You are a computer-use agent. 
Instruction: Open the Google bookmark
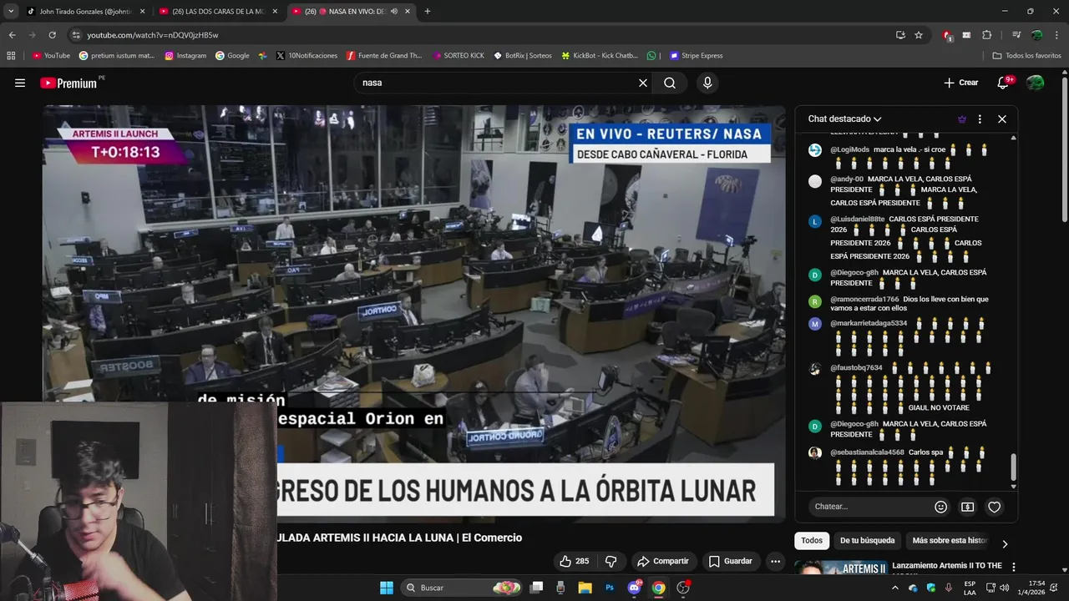tap(232, 56)
